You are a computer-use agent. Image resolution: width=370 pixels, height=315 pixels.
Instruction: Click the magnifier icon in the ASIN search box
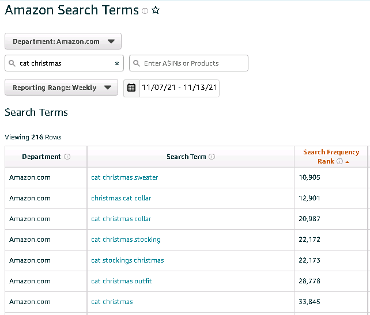click(137, 63)
